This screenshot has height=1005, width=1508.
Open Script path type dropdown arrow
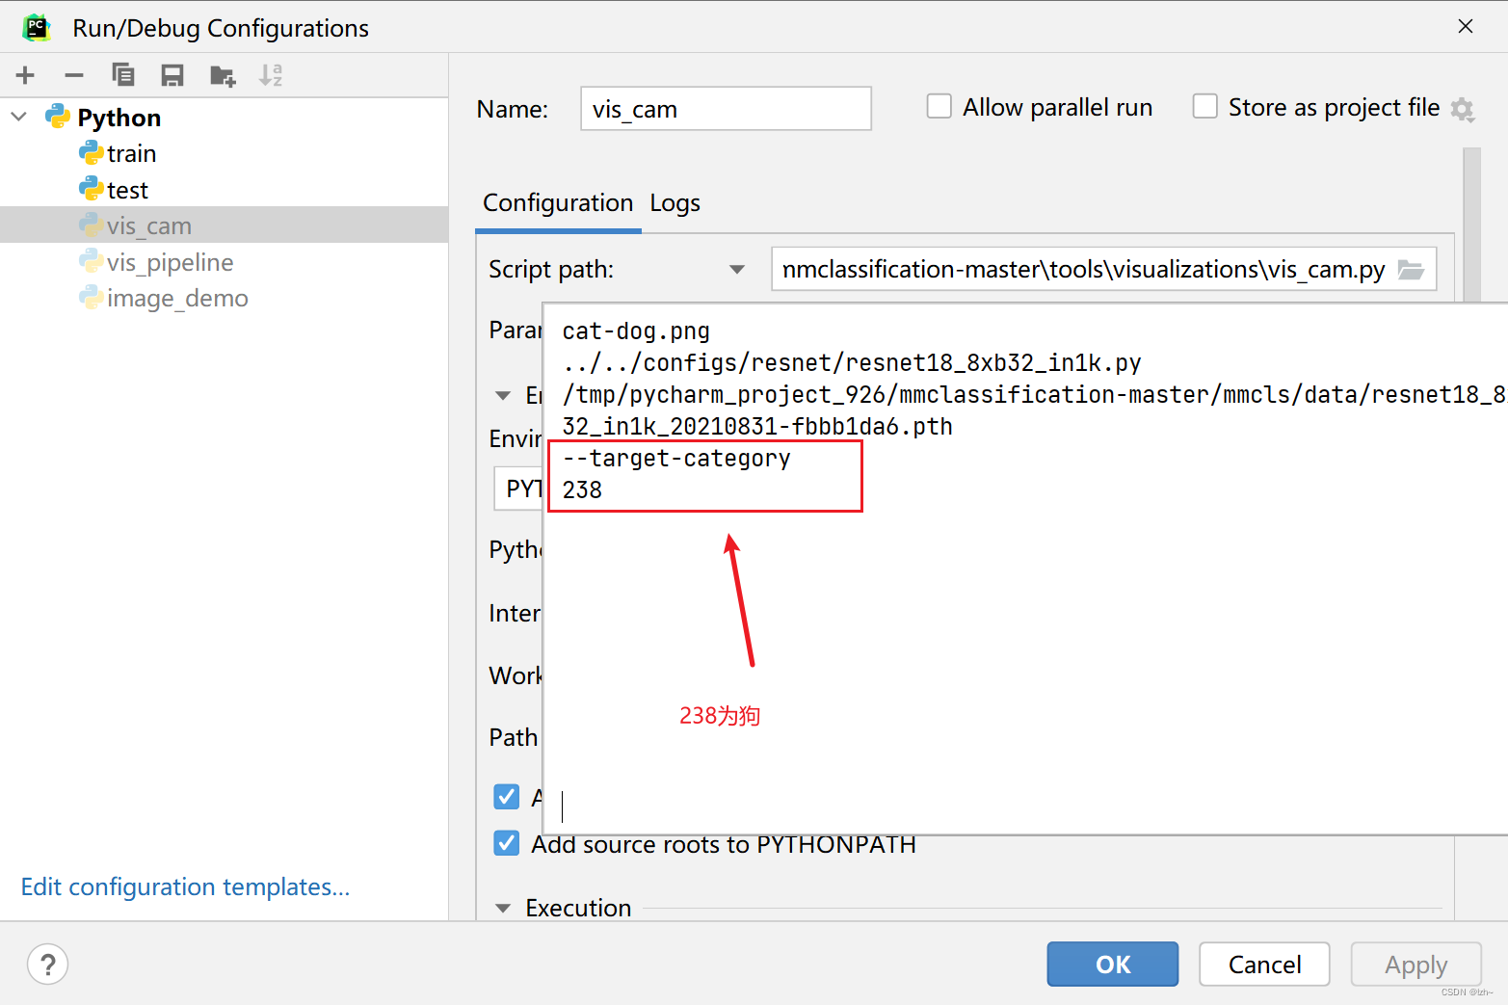click(x=737, y=270)
